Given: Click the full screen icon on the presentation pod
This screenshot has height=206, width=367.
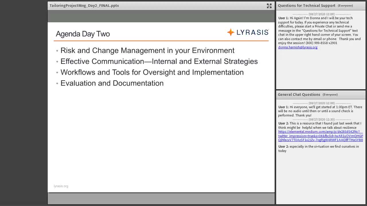Looking at the screenshot, I should coord(269,6).
